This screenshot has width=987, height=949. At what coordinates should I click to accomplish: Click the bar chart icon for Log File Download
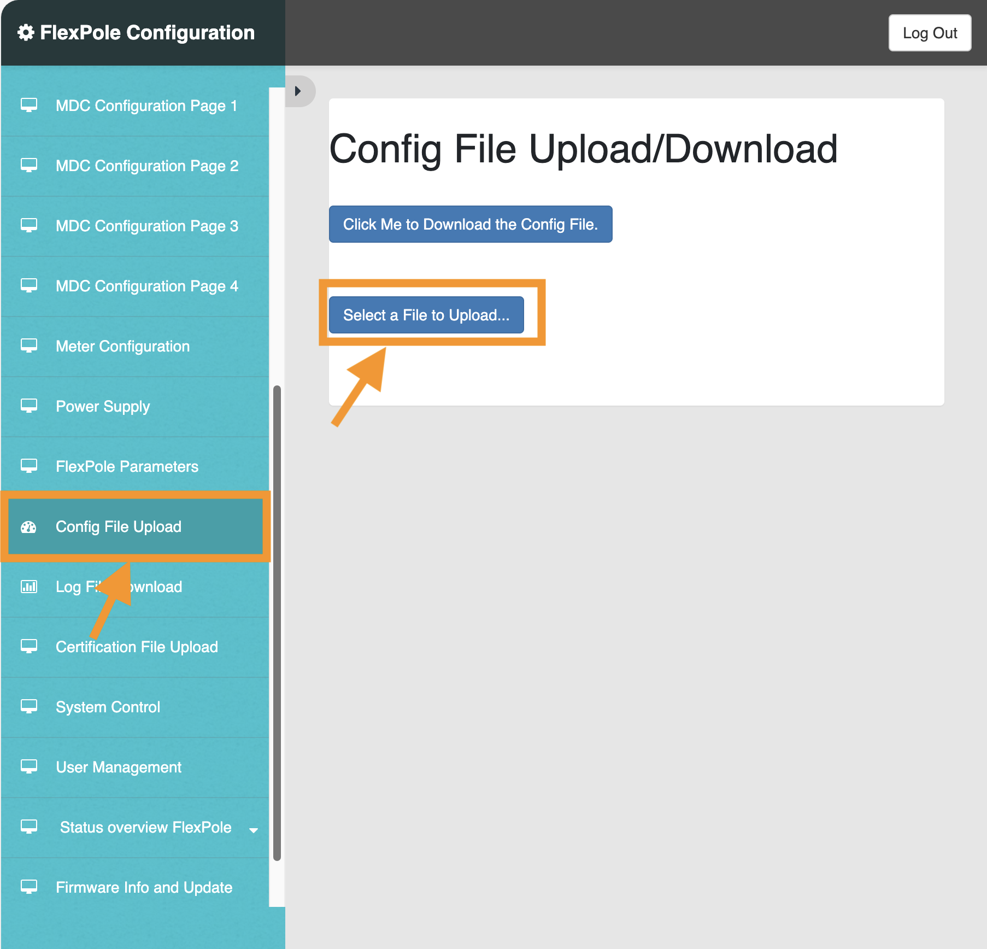pyautogui.click(x=29, y=587)
